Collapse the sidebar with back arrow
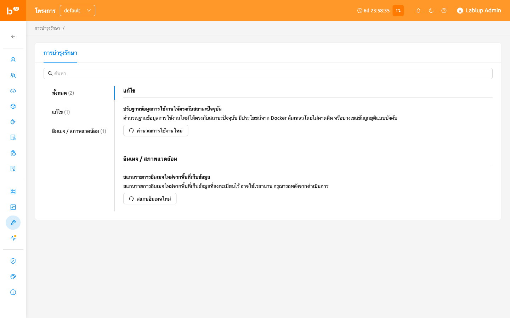The height and width of the screenshot is (318, 510). [13, 37]
